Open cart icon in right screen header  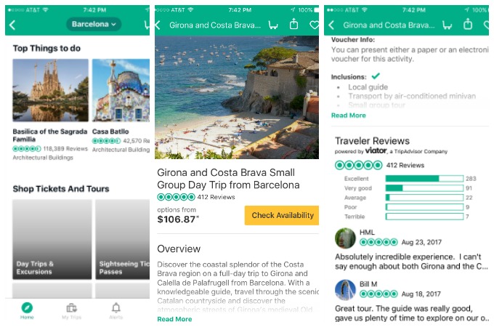tap(447, 25)
